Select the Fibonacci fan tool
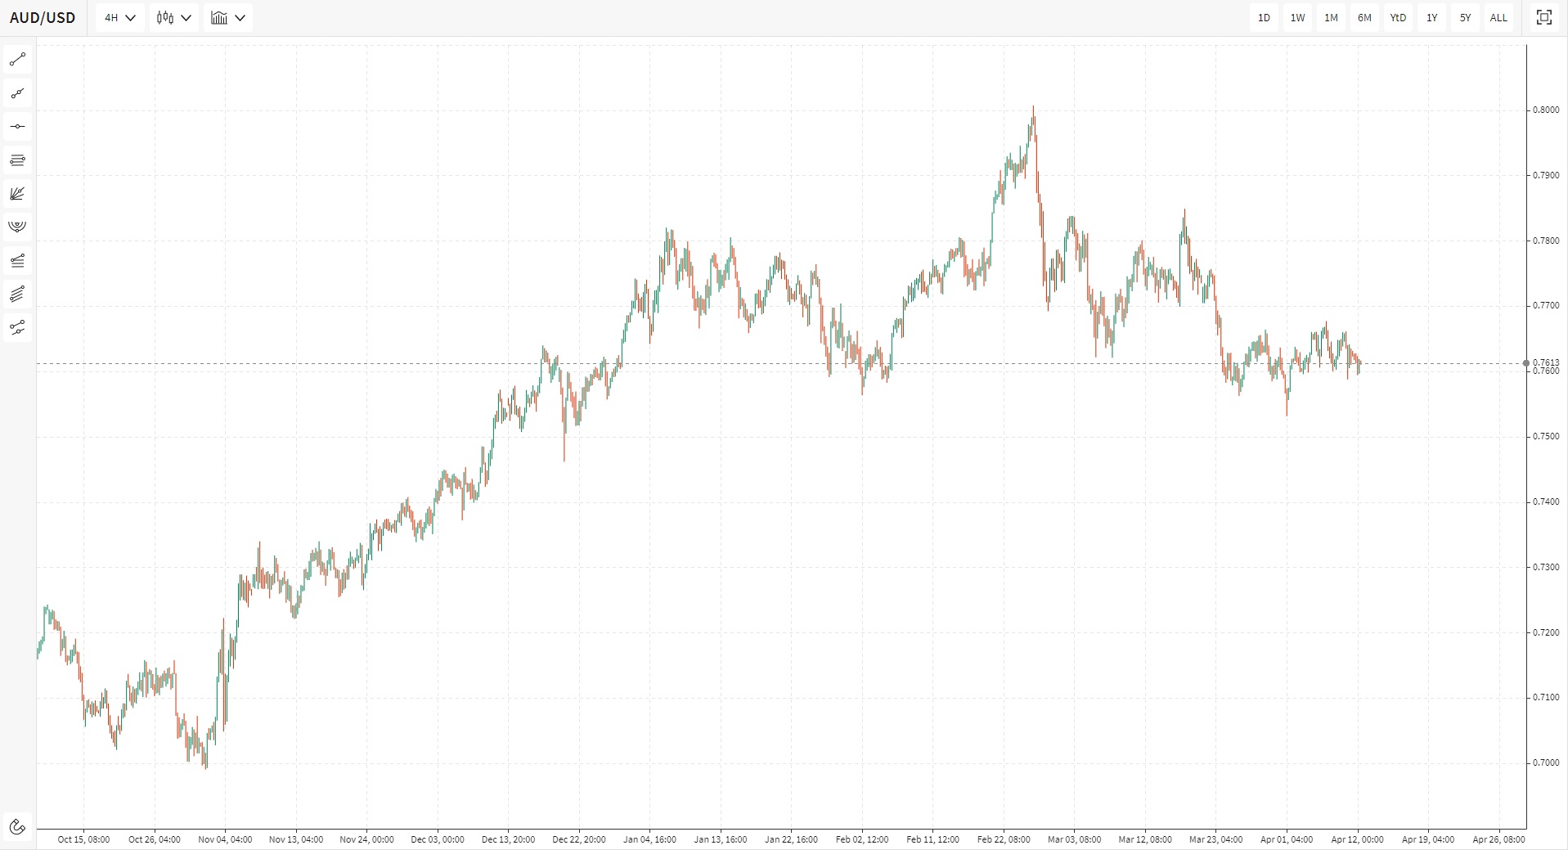The image size is (1568, 850). point(18,194)
